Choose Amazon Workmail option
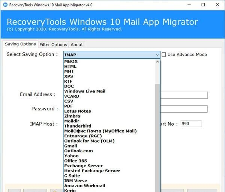 tap(110, 186)
